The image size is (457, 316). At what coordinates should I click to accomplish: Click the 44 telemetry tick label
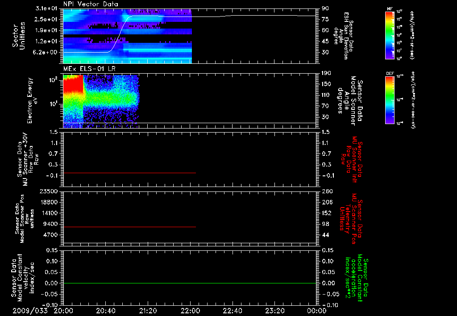pos(325,235)
